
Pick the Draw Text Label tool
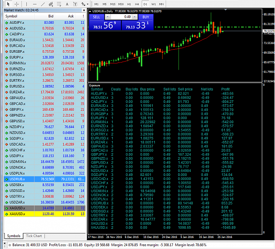tap(75, 4)
